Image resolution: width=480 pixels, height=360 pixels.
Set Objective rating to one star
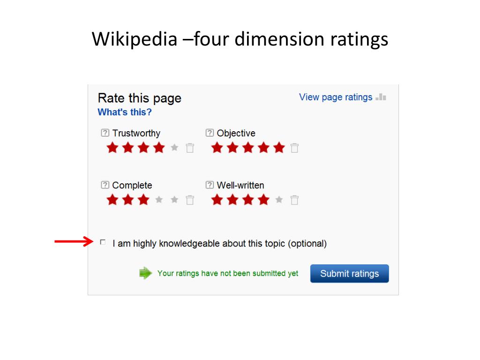[x=217, y=148]
